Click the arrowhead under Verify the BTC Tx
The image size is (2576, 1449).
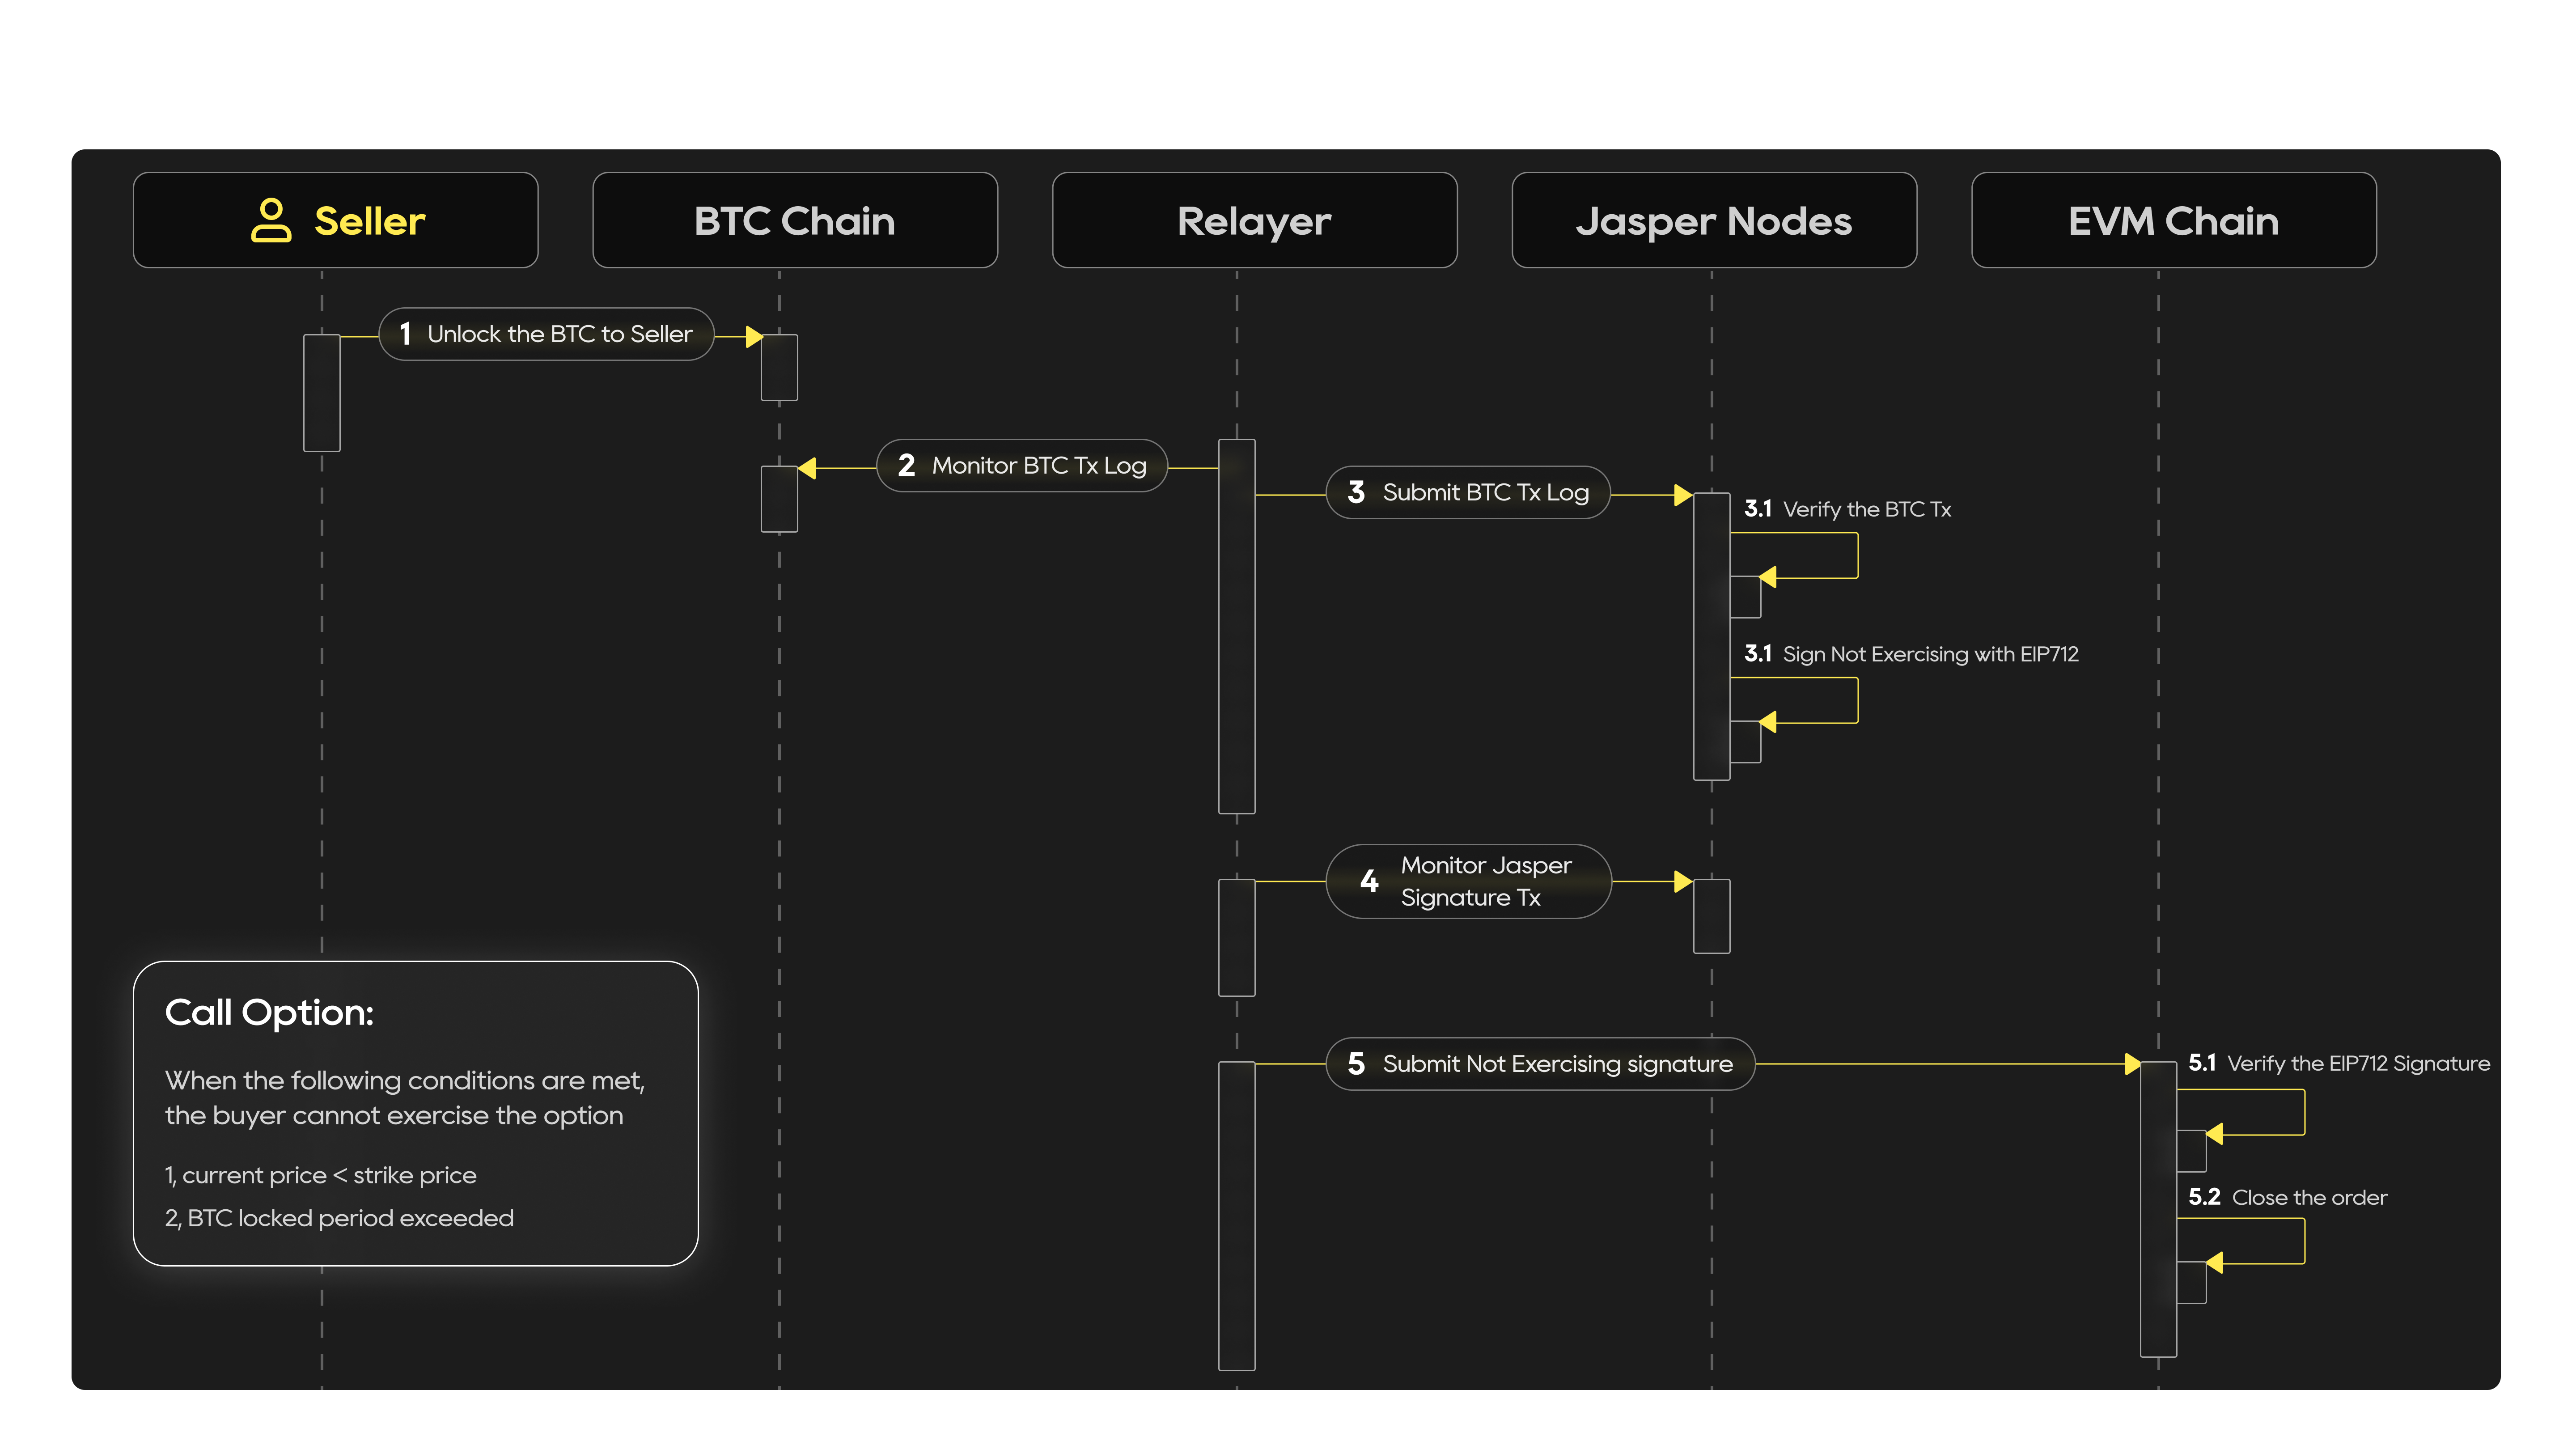coord(1768,577)
